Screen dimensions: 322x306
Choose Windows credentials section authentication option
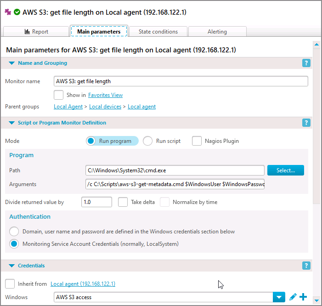click(14, 232)
